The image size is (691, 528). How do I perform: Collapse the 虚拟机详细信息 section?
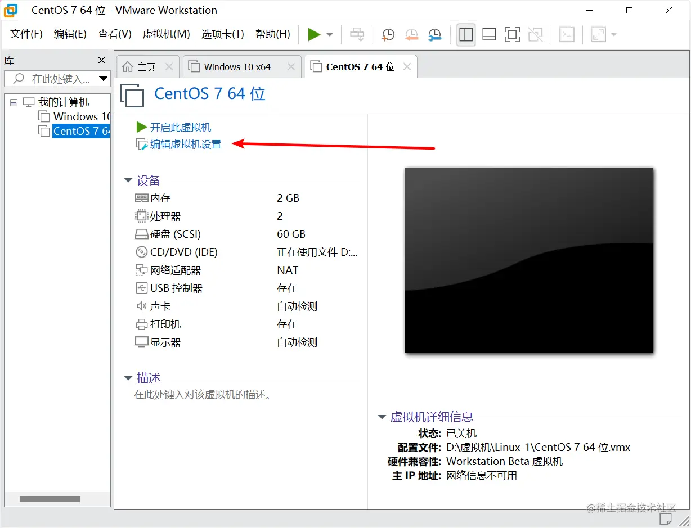tap(382, 417)
